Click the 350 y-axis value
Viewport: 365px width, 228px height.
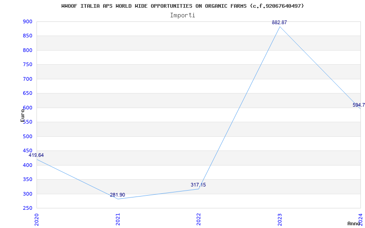[x=27, y=179]
